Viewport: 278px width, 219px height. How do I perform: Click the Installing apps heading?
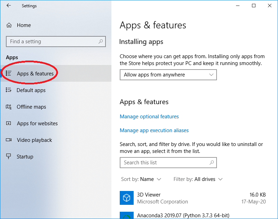point(141,42)
